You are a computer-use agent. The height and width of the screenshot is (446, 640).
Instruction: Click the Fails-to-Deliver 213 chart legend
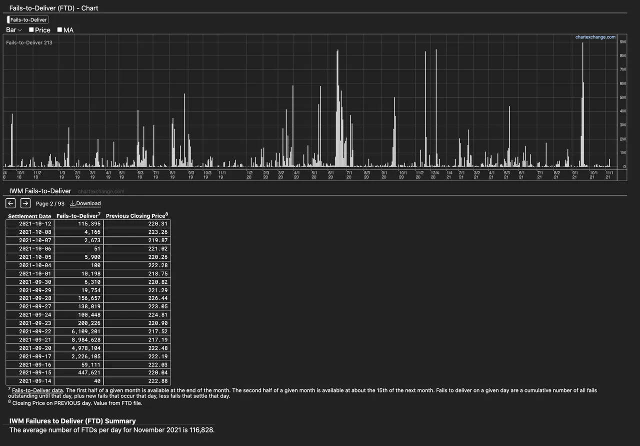pyautogui.click(x=29, y=43)
